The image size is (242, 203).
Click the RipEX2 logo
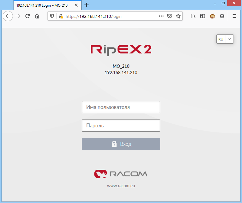121,50
